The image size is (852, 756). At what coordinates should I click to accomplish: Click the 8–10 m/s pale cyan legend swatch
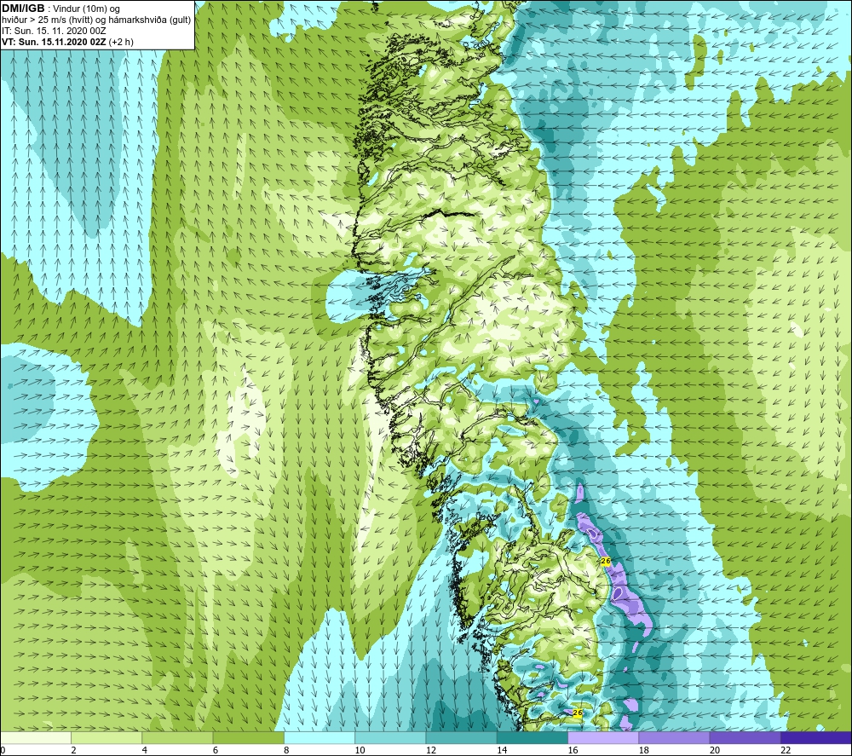click(319, 738)
